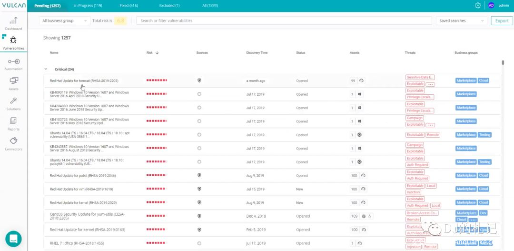Click the admin user avatar
The width and height of the screenshot is (514, 251).
(x=491, y=5)
